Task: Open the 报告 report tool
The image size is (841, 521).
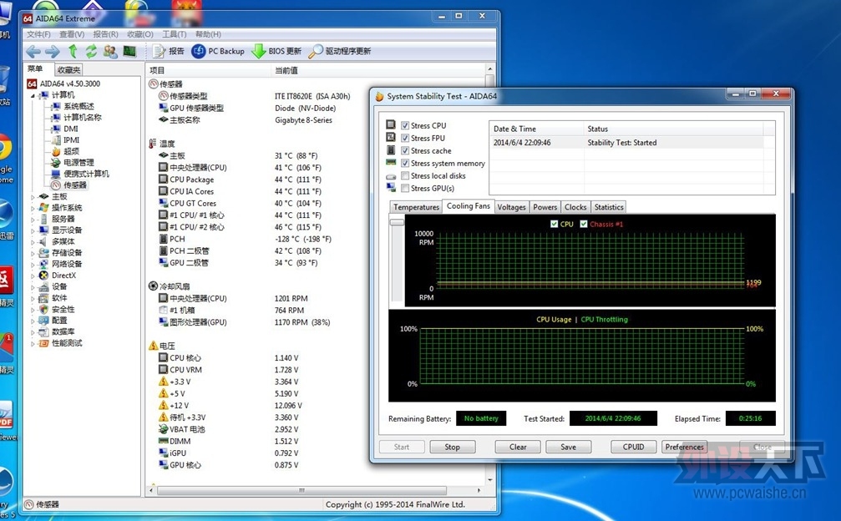Action: (x=169, y=52)
